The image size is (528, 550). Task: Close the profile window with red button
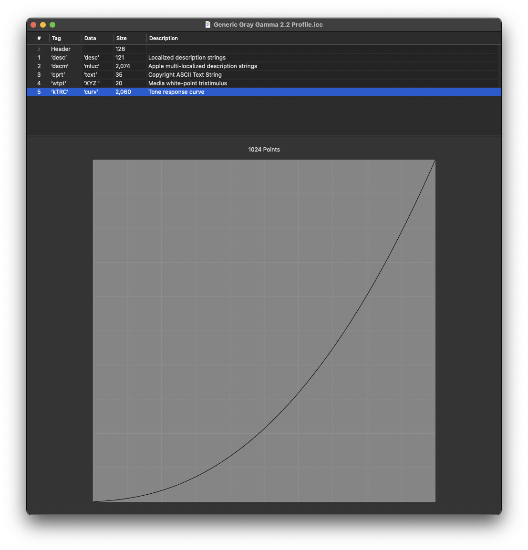pyautogui.click(x=34, y=25)
